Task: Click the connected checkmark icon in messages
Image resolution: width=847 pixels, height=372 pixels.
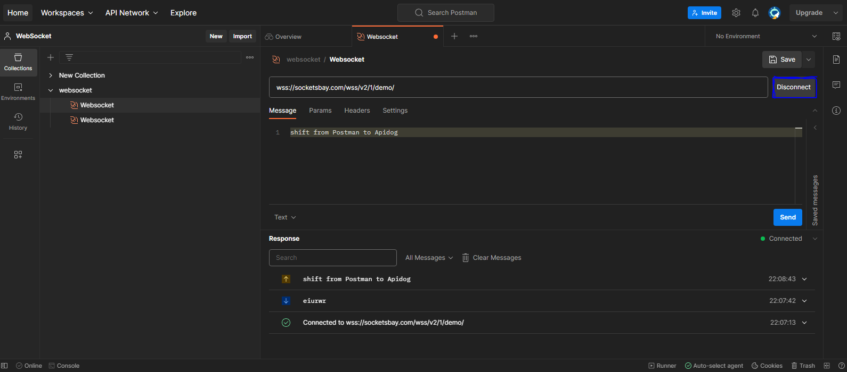Action: (x=286, y=323)
